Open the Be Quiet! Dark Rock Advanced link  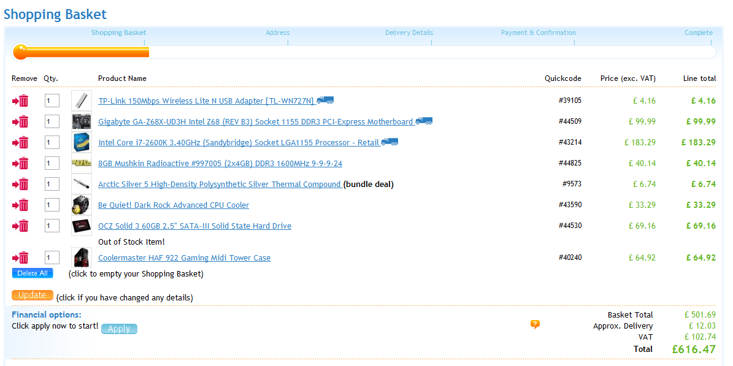click(174, 205)
